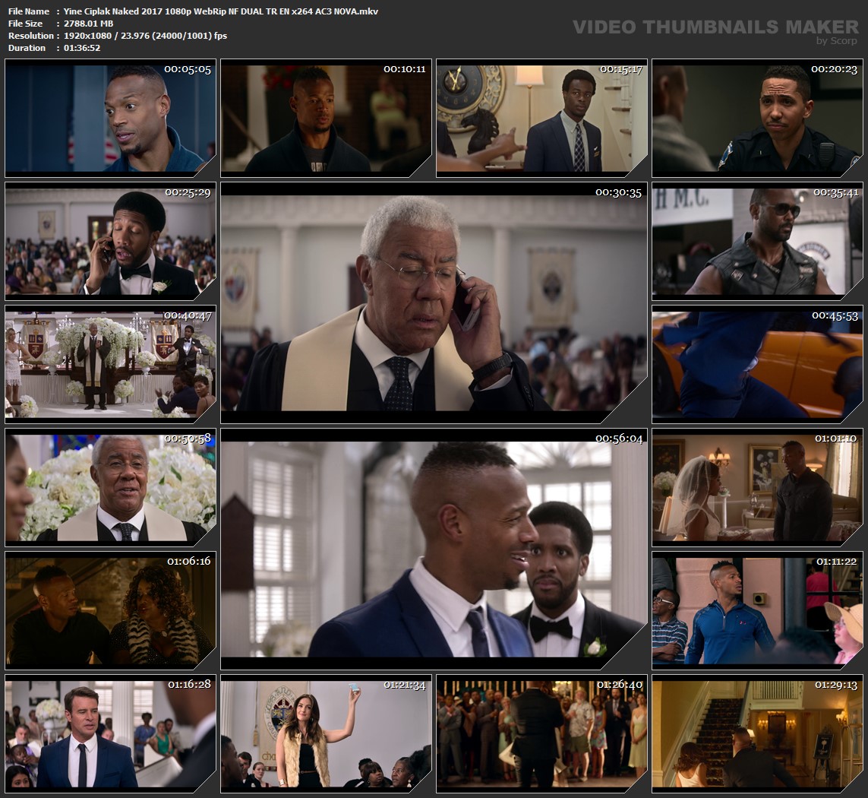Select the thumbnail stamped 00:50:58
The height and width of the screenshot is (798, 868).
tap(110, 487)
